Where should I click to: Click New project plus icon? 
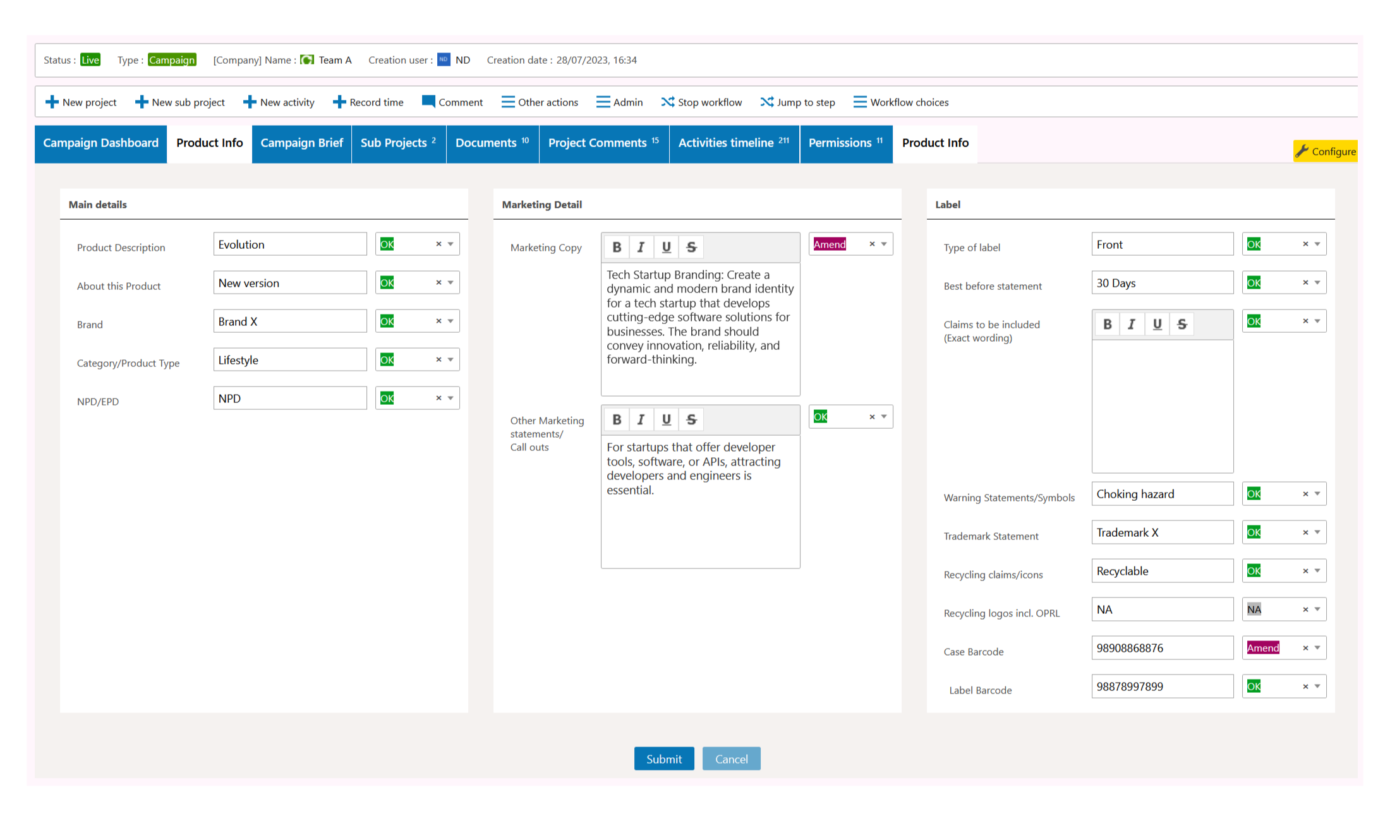52,102
